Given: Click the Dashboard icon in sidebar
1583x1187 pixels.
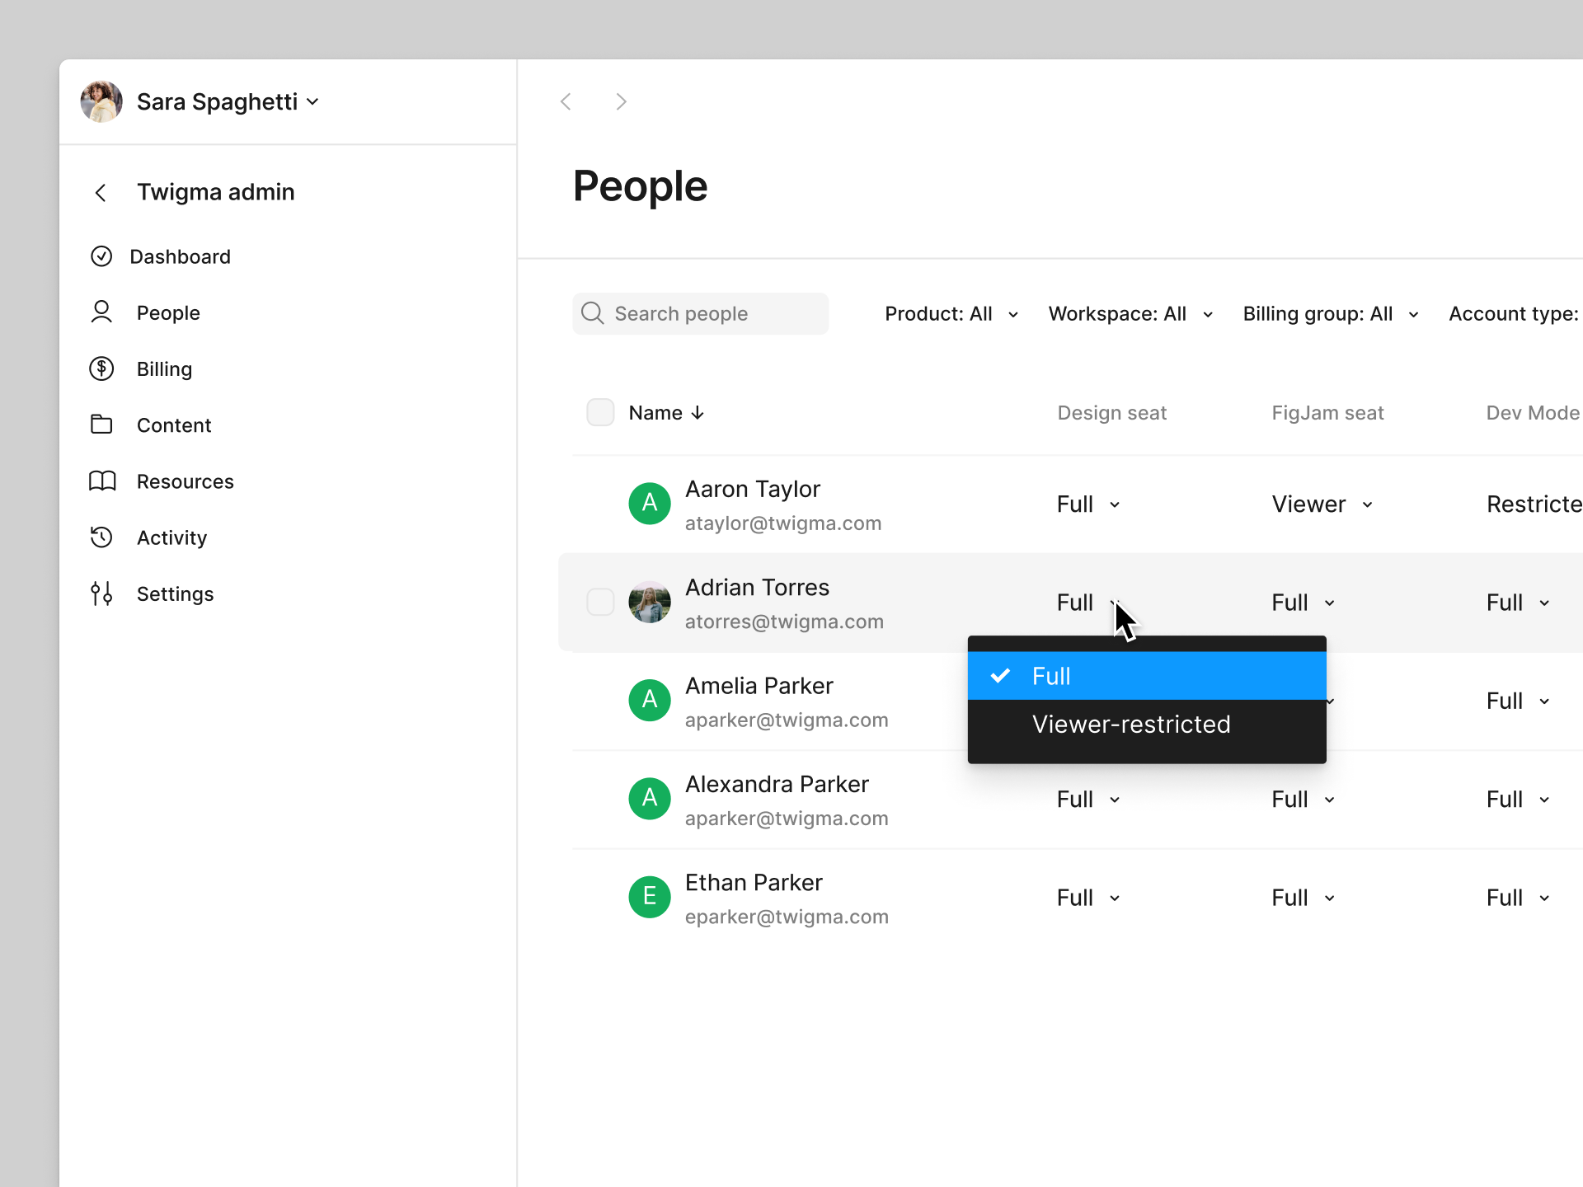Looking at the screenshot, I should point(103,256).
